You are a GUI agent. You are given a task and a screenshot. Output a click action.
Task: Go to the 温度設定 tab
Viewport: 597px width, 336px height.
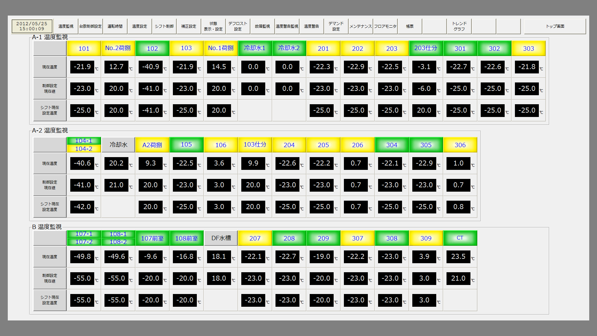140,26
